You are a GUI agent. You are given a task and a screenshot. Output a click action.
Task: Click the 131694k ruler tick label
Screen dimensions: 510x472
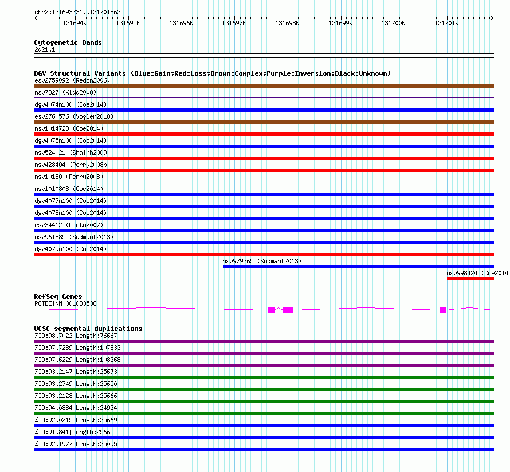click(74, 23)
